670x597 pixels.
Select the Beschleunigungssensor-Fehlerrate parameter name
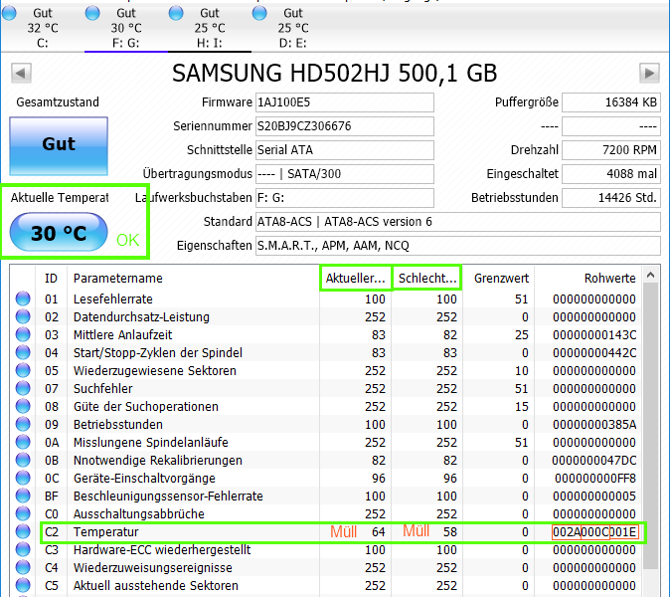coord(168,497)
